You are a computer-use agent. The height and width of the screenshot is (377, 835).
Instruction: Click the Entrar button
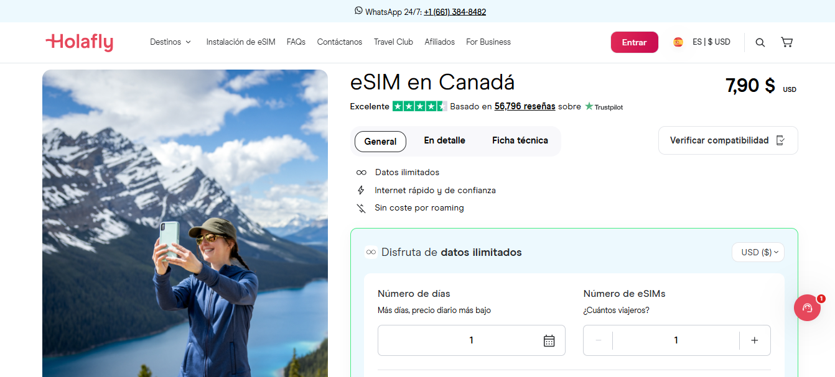coord(634,42)
